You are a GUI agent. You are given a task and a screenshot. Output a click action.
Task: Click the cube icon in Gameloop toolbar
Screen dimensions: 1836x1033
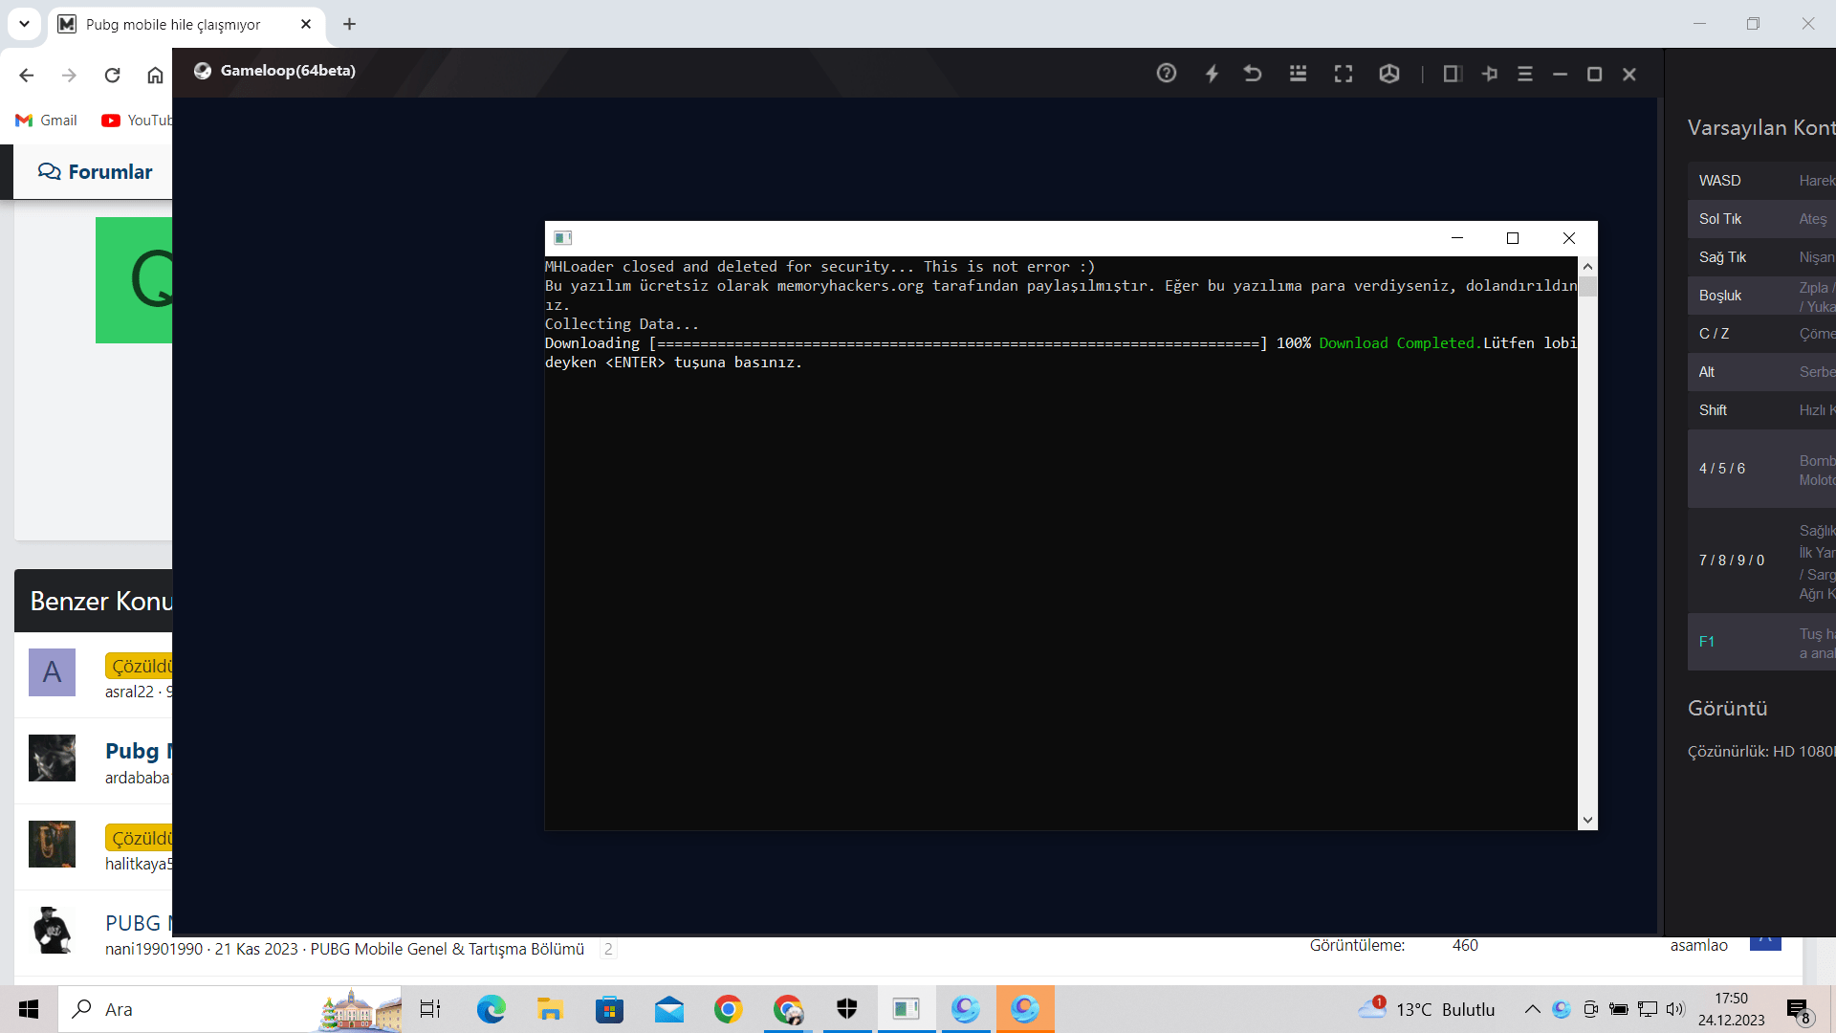(1389, 74)
